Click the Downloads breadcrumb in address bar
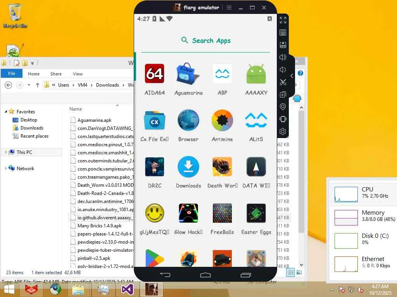The width and height of the screenshot is (397, 297). point(107,85)
